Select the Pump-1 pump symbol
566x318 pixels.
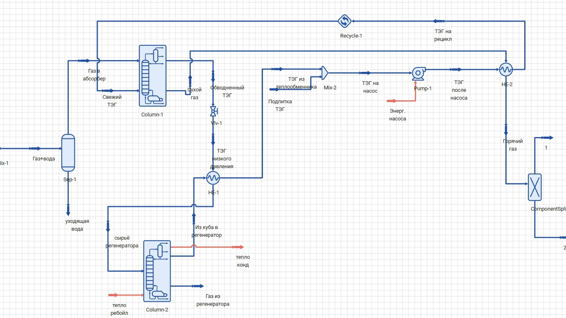[x=418, y=73]
